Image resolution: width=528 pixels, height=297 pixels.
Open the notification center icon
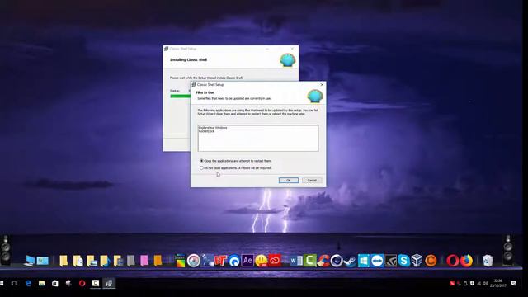tap(513, 283)
